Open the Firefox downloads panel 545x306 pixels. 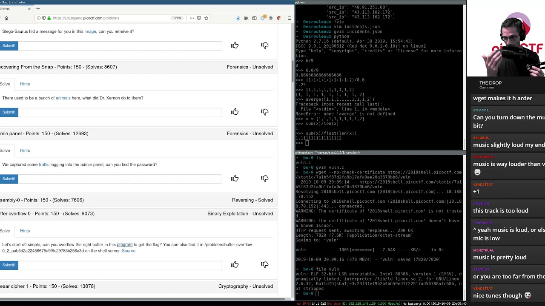(x=238, y=18)
